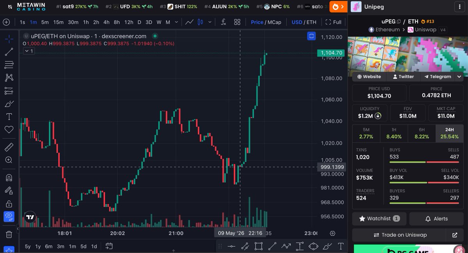Click the orange fire trending button
This screenshot has height=253, width=468.
pos(339,7)
